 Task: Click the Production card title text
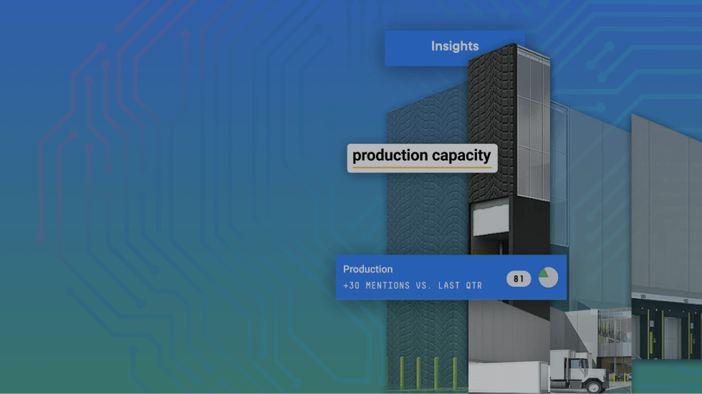click(x=367, y=269)
